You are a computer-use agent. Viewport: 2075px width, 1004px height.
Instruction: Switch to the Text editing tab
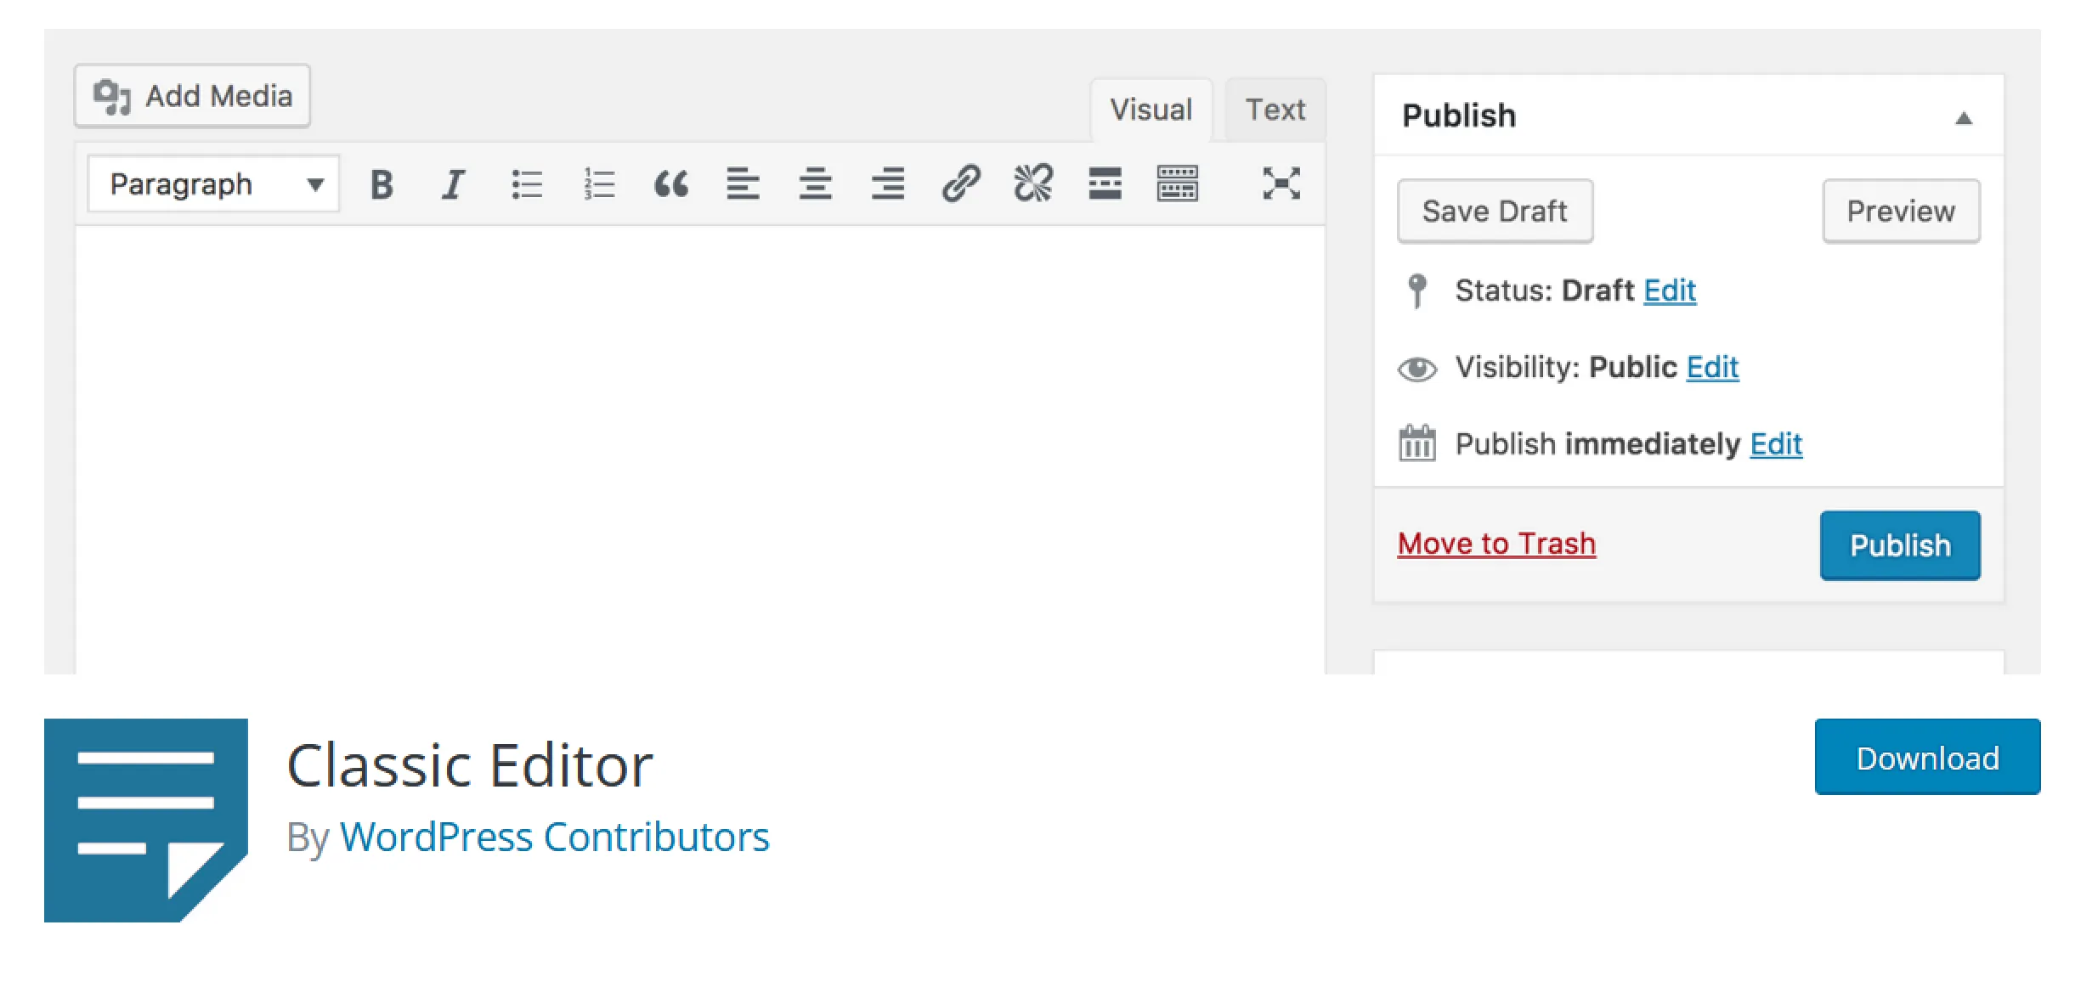1275,109
